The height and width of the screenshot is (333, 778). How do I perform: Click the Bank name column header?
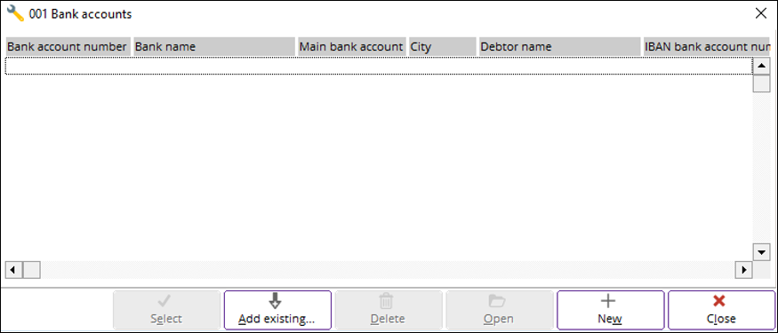[214, 46]
